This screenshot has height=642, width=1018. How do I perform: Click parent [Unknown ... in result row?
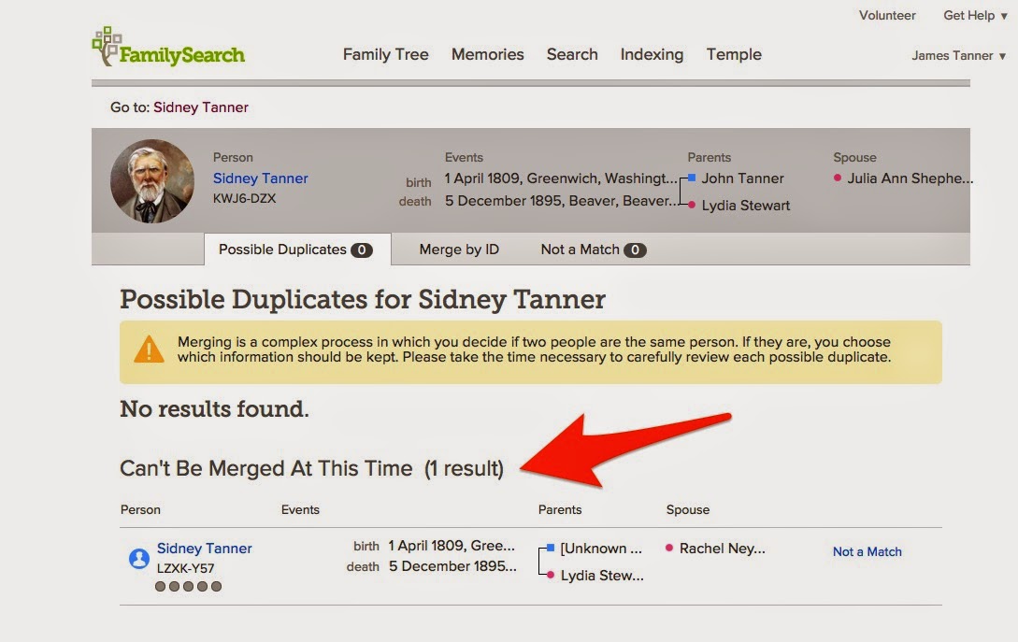point(601,548)
